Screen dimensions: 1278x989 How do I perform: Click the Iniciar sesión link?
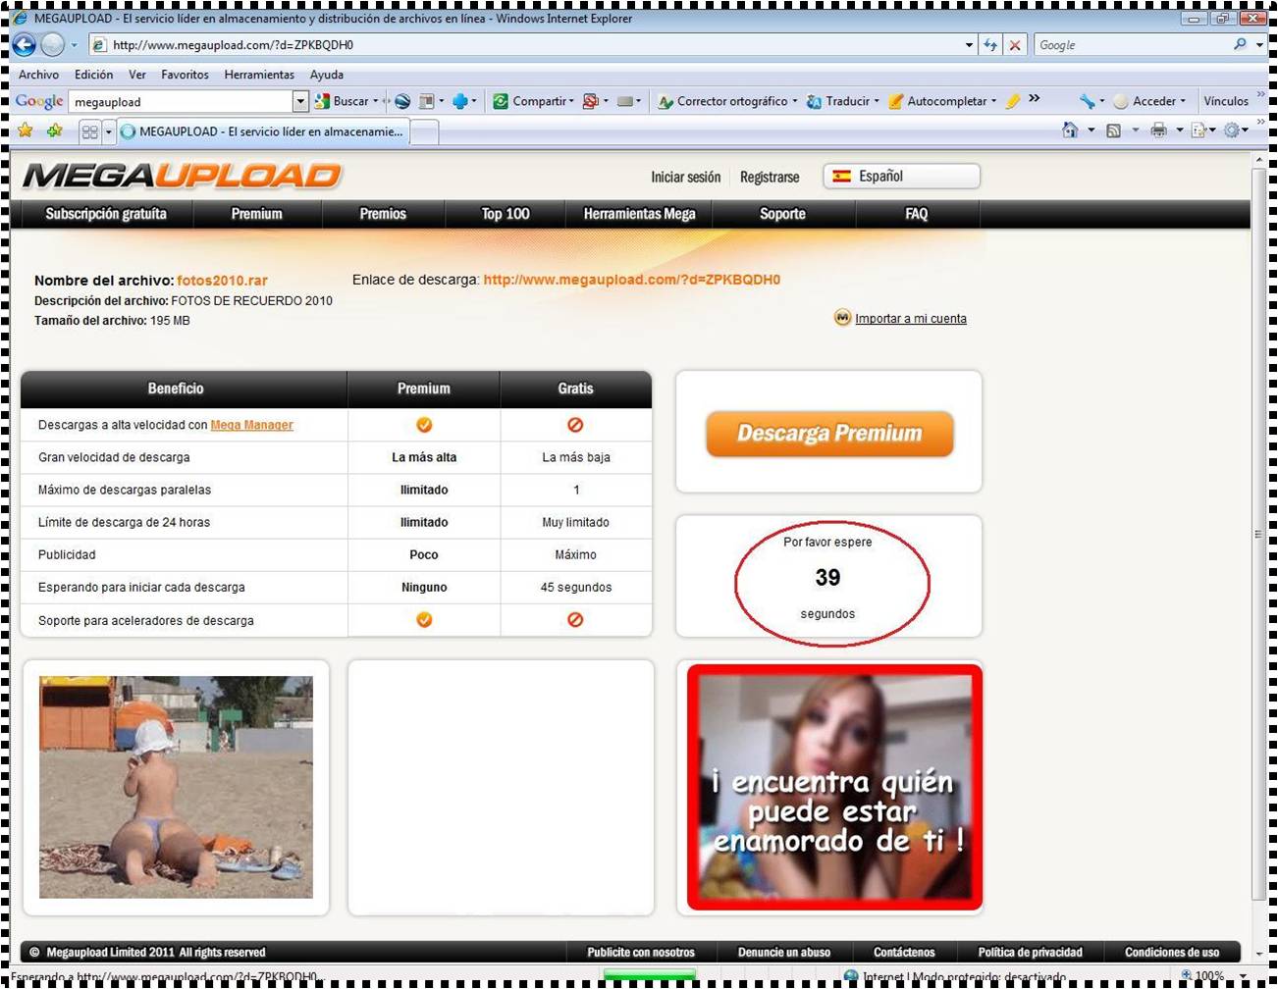tap(685, 178)
